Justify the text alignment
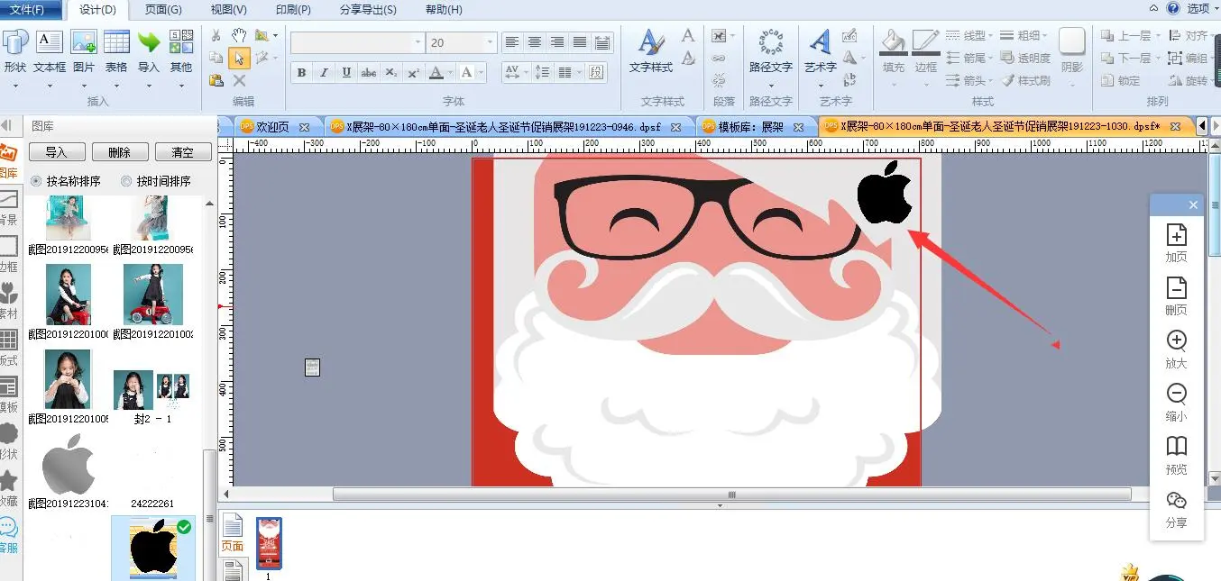 click(x=580, y=42)
